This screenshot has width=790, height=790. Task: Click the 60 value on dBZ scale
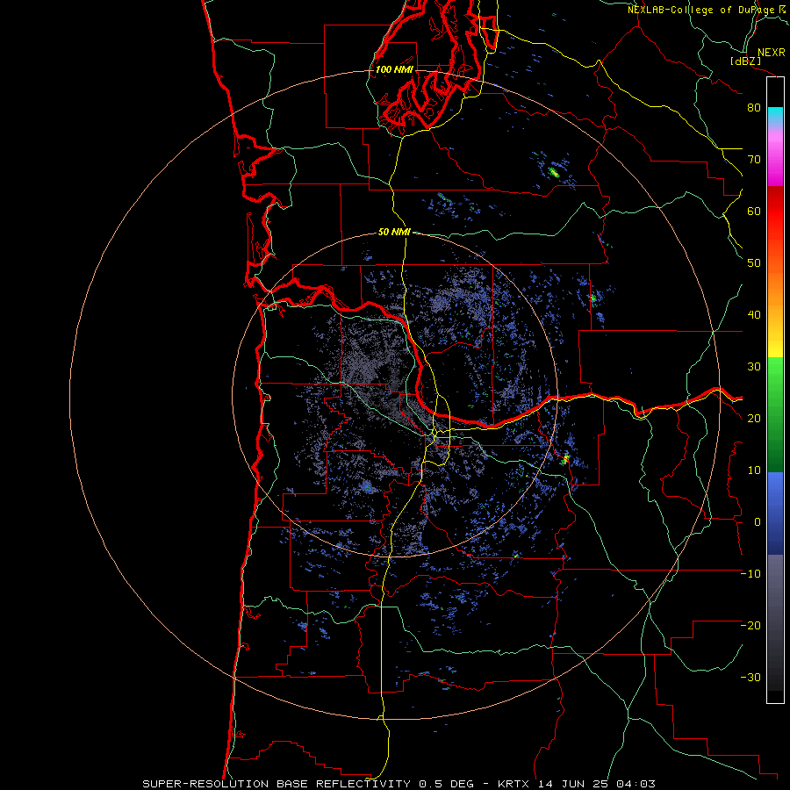754,212
